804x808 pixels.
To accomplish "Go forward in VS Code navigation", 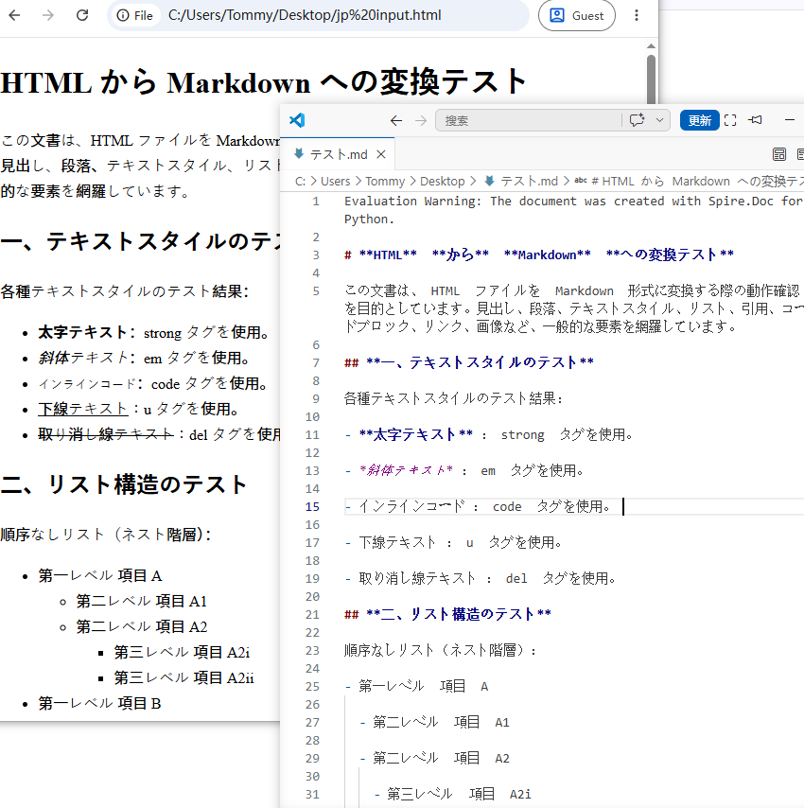I will [421, 120].
